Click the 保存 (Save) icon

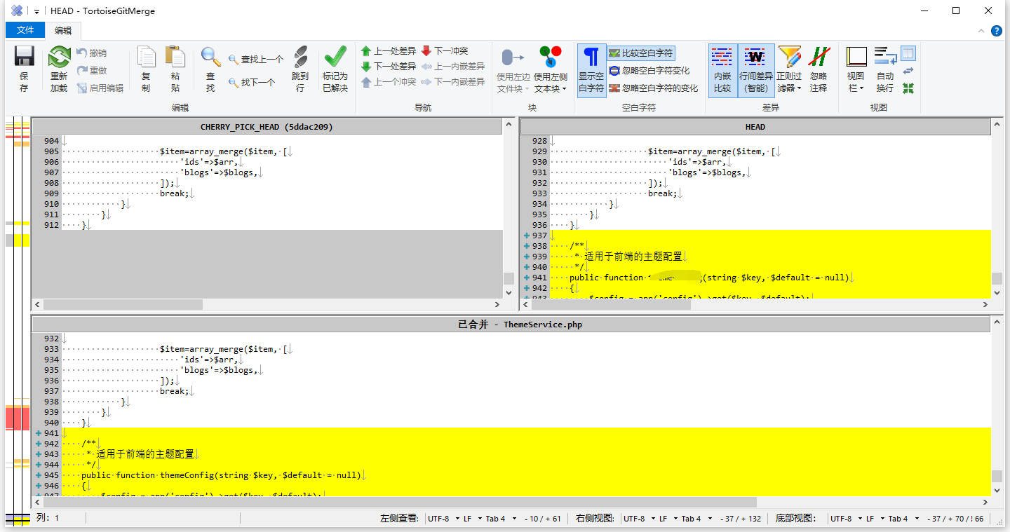point(25,69)
